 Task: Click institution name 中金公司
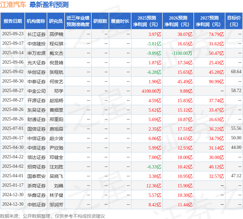[37, 91]
